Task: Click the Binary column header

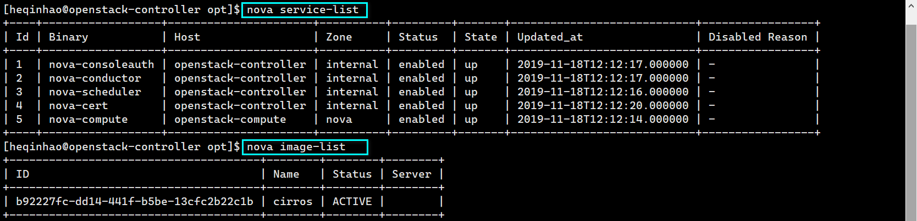Action: 69,37
